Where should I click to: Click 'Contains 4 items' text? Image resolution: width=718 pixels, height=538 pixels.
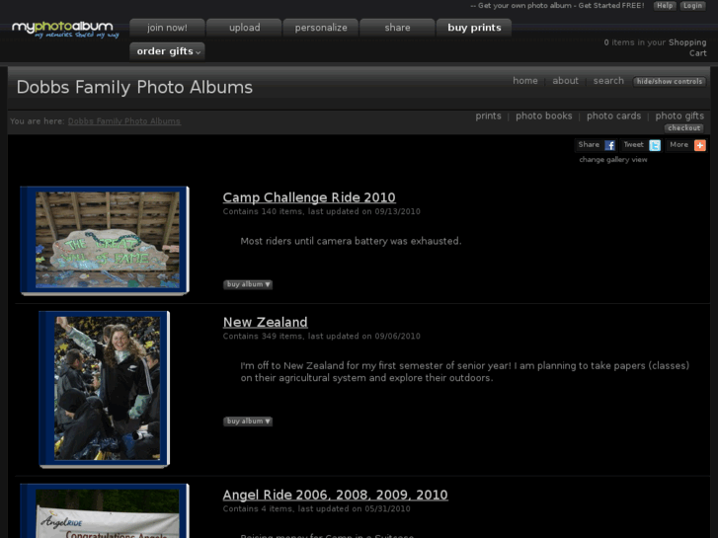tap(258, 508)
